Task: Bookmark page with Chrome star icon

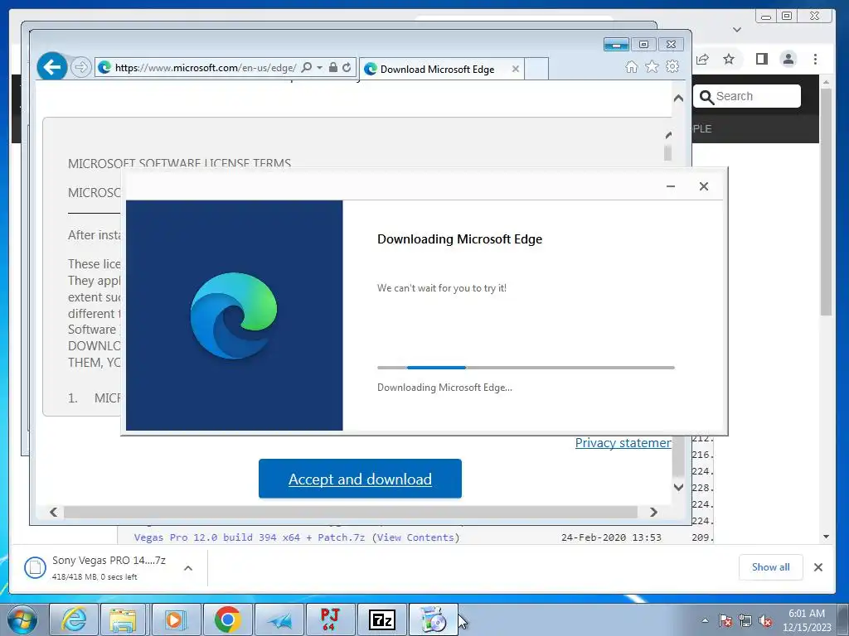Action: point(729,59)
